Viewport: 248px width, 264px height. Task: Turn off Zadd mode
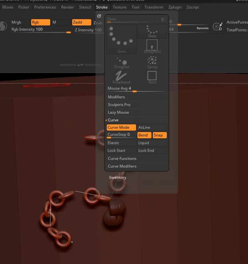coord(81,22)
